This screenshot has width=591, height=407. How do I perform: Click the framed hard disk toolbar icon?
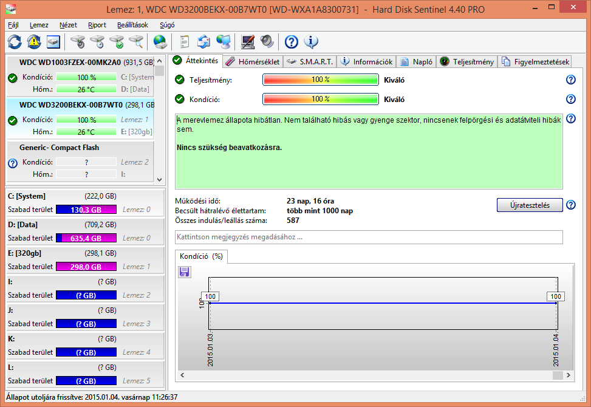(53, 42)
